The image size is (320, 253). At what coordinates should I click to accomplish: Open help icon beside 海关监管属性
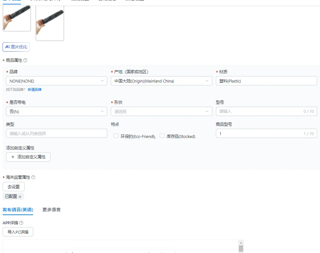point(33,177)
